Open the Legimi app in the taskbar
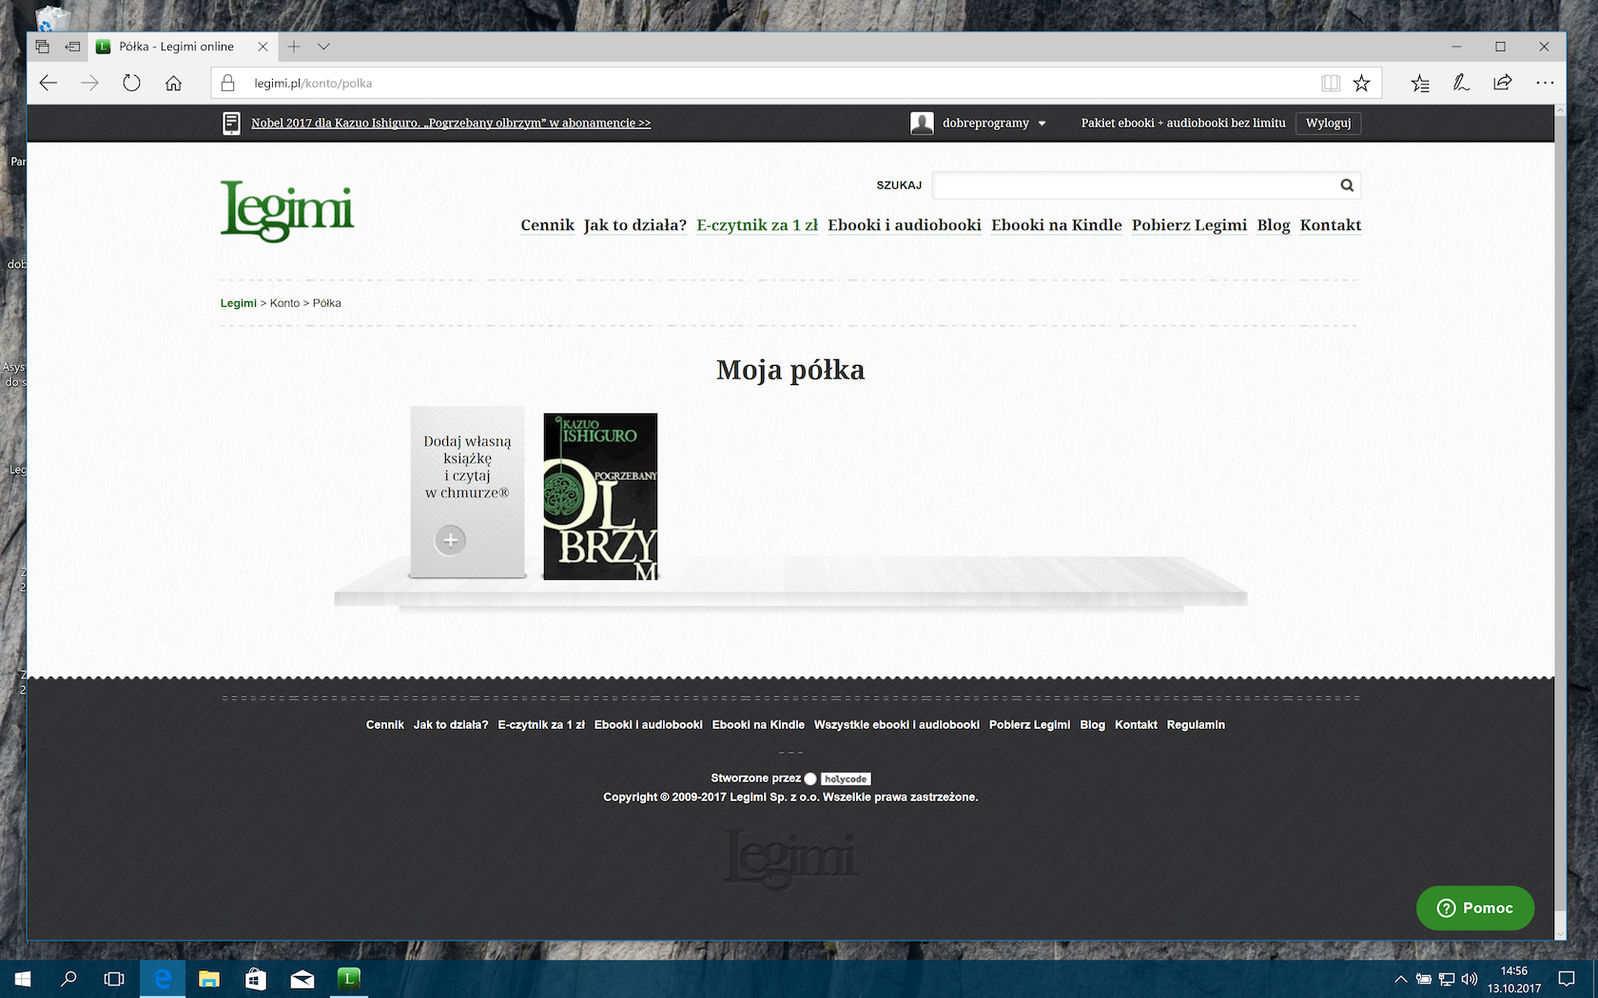Viewport: 1598px width, 998px height. [x=349, y=978]
